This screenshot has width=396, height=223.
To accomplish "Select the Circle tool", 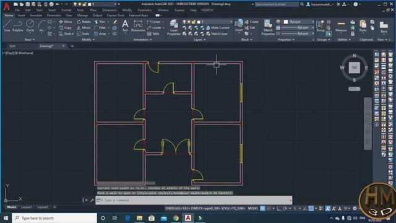I will click(30, 25).
